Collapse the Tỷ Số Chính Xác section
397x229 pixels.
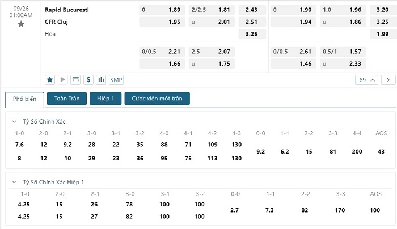point(14,121)
